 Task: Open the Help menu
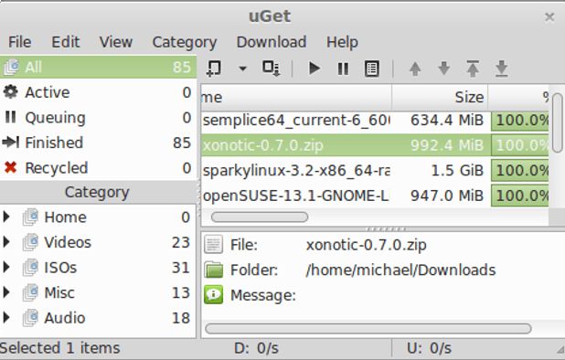pyautogui.click(x=342, y=42)
